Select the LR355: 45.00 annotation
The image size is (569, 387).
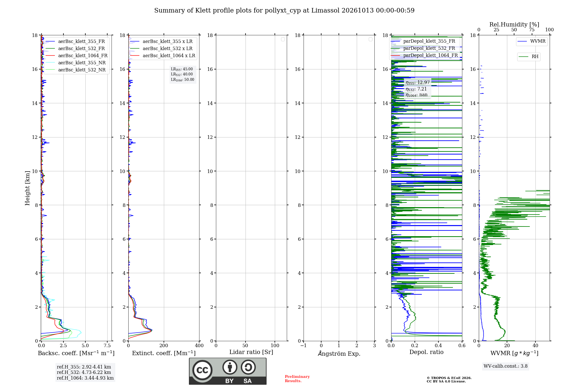pyautogui.click(x=182, y=69)
